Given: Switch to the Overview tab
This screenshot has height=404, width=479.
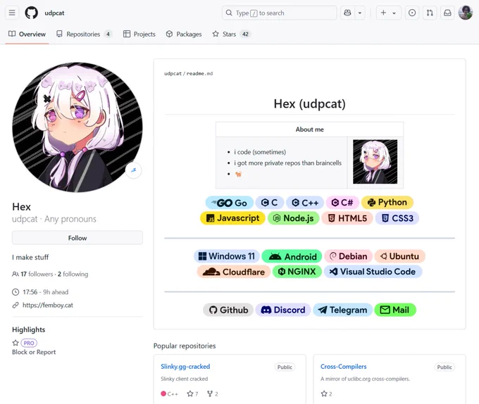Looking at the screenshot, I should coord(27,34).
